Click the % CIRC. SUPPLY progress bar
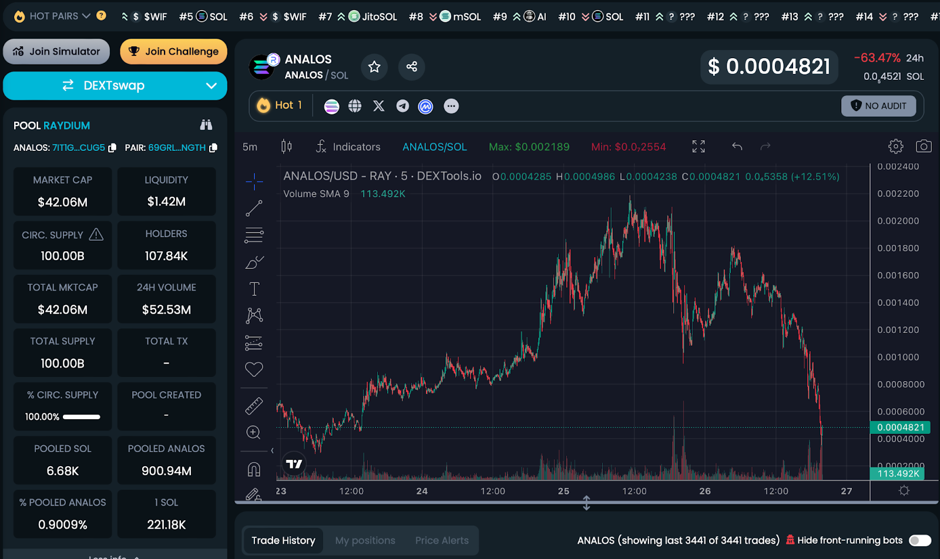The image size is (940, 559). click(82, 417)
